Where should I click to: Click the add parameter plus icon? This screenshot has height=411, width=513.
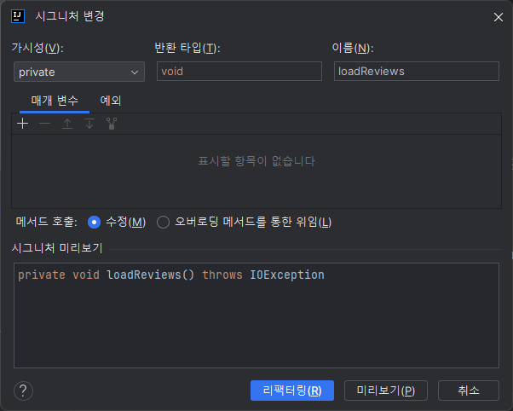(22, 124)
